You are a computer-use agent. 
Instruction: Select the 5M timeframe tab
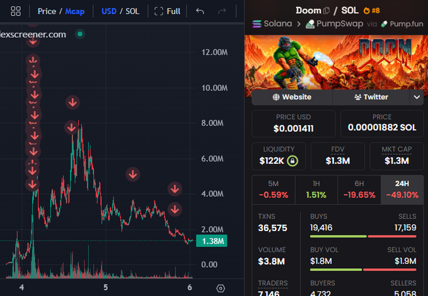[273, 189]
